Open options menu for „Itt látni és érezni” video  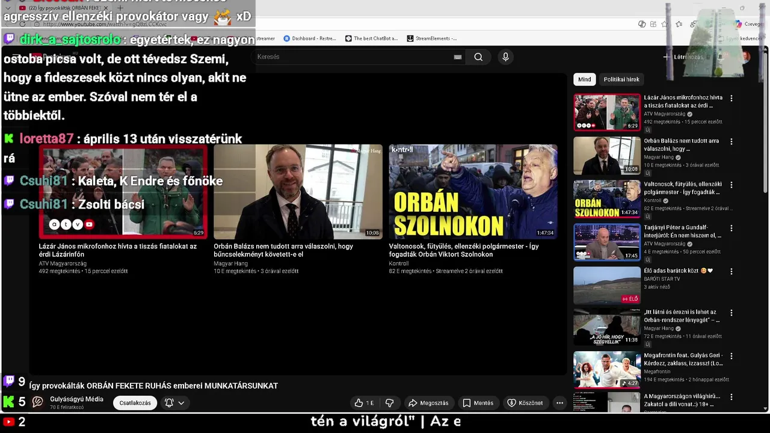pos(731,313)
